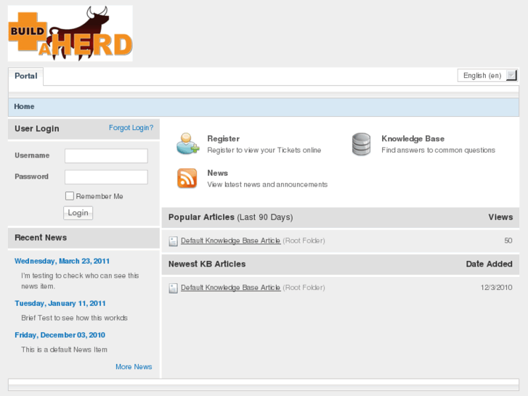Click the 12/3/2010 date added value

496,288
